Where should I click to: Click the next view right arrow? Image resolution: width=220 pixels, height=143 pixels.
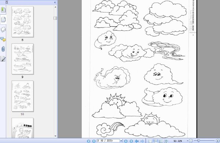coord(142,141)
